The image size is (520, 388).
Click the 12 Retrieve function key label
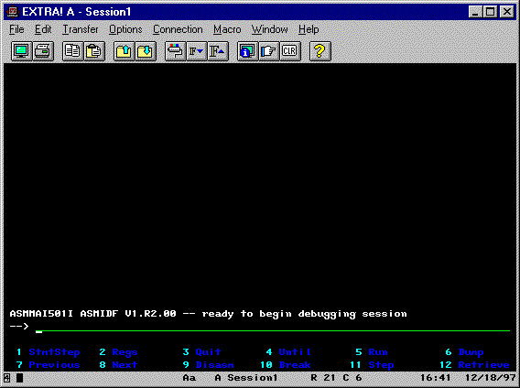(474, 365)
